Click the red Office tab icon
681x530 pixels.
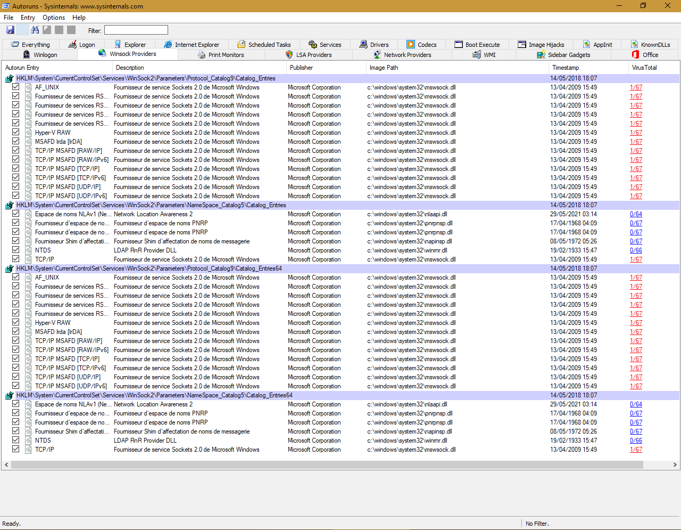pyautogui.click(x=635, y=54)
